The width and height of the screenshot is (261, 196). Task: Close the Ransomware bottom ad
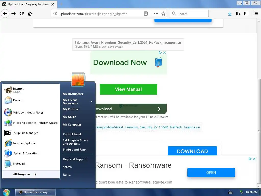tap(254, 159)
